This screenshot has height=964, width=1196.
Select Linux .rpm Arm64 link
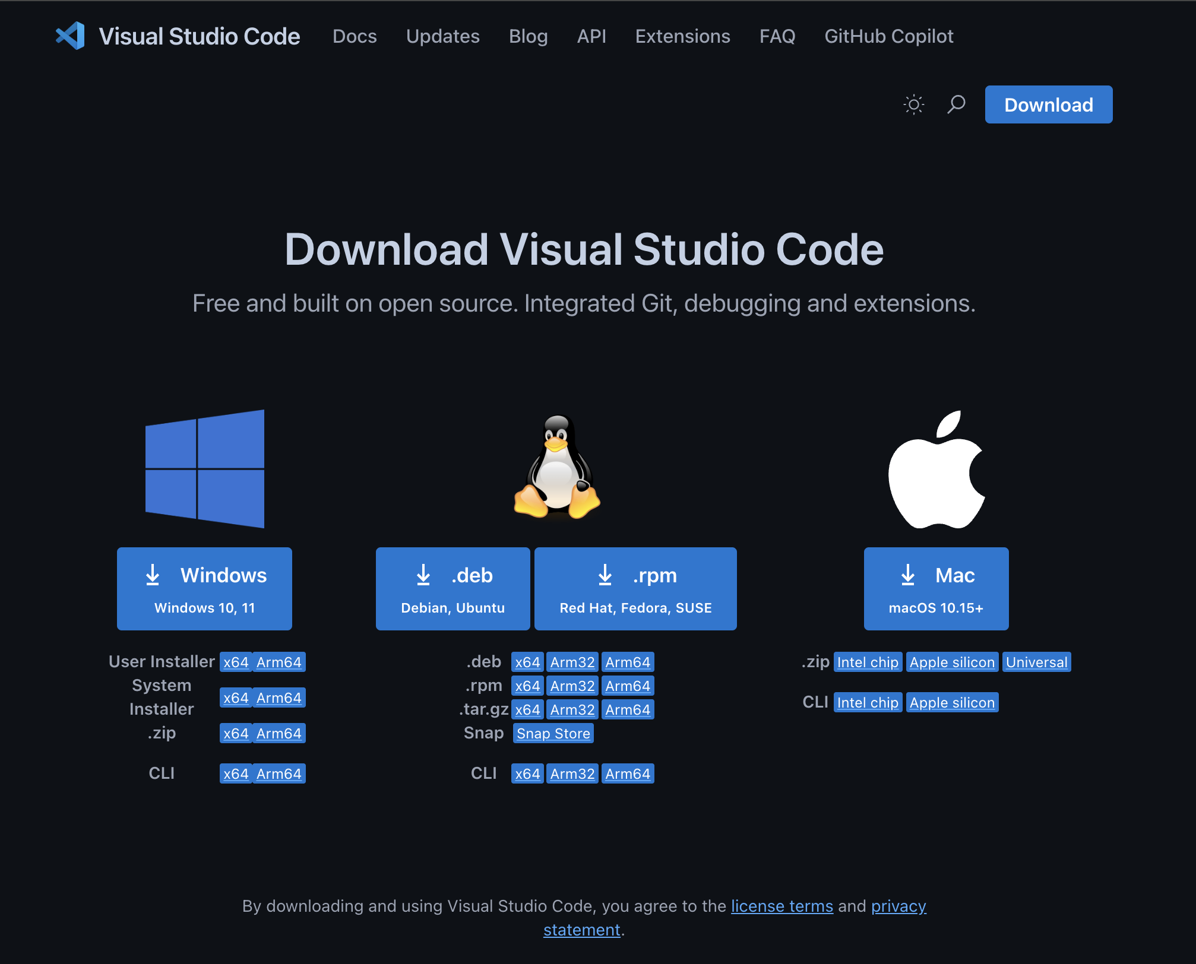(628, 686)
